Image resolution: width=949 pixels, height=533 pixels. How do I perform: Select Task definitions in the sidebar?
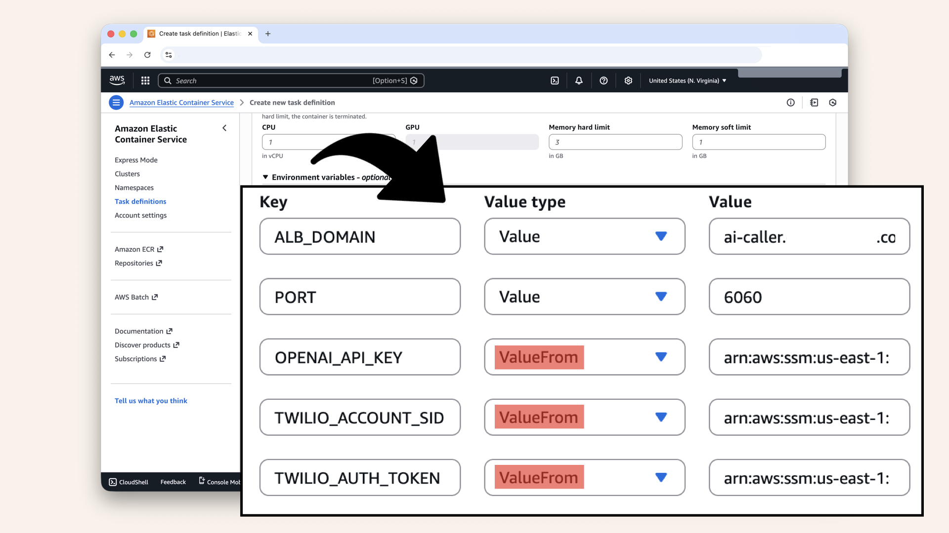pyautogui.click(x=140, y=201)
